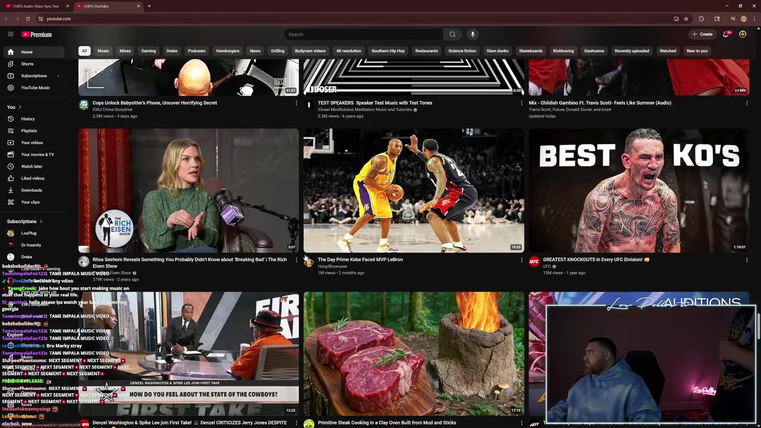Open the hamburger guide menu
The image size is (761, 428).
click(11, 34)
